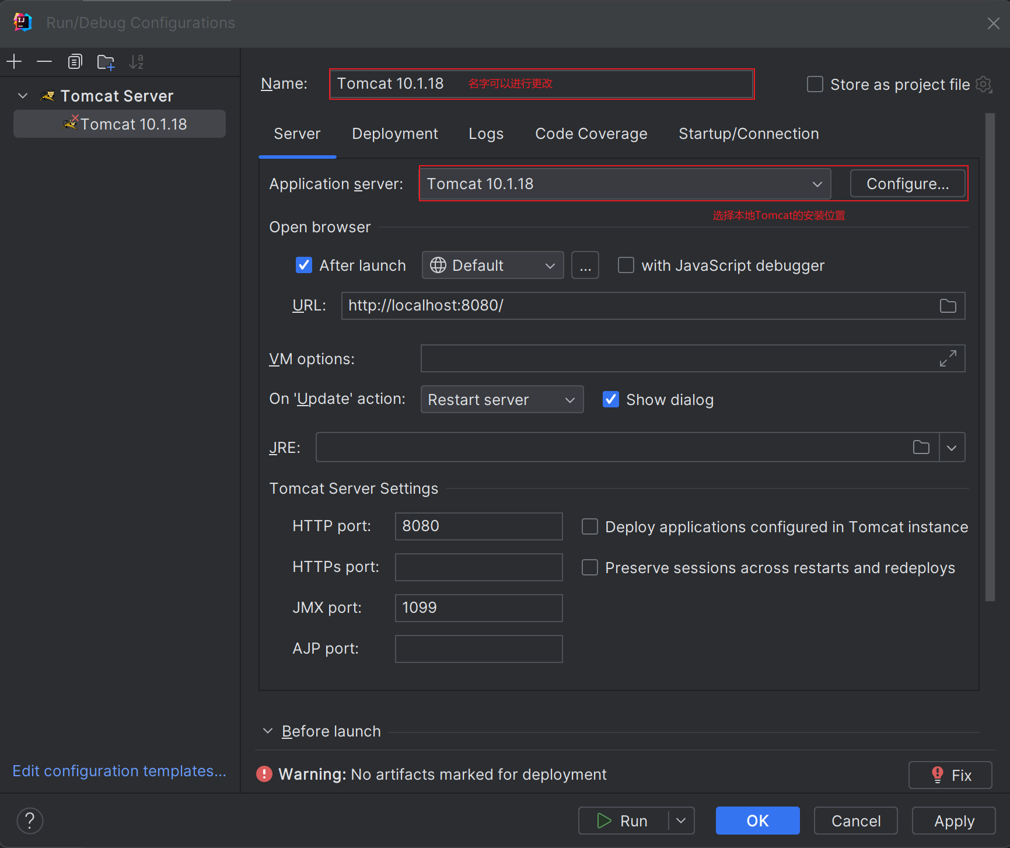Open the Application server dropdown
Viewport: 1010px width, 848px height.
(816, 183)
